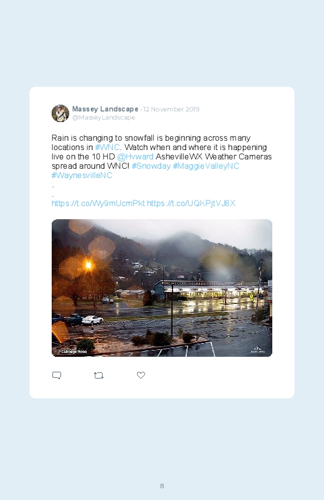Open the t.co/Wy9mUcmPkt link
This screenshot has width=324, height=500.
click(x=98, y=203)
